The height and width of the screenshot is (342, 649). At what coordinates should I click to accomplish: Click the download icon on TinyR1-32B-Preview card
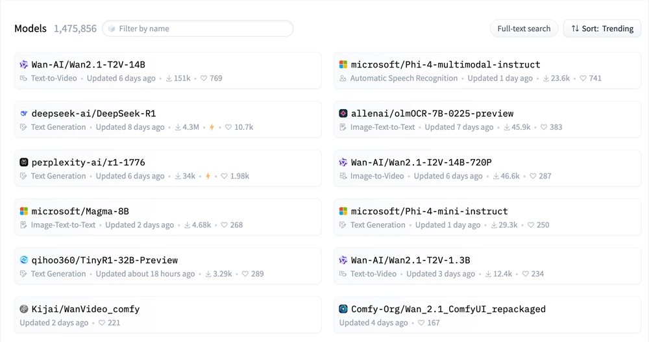click(x=208, y=274)
